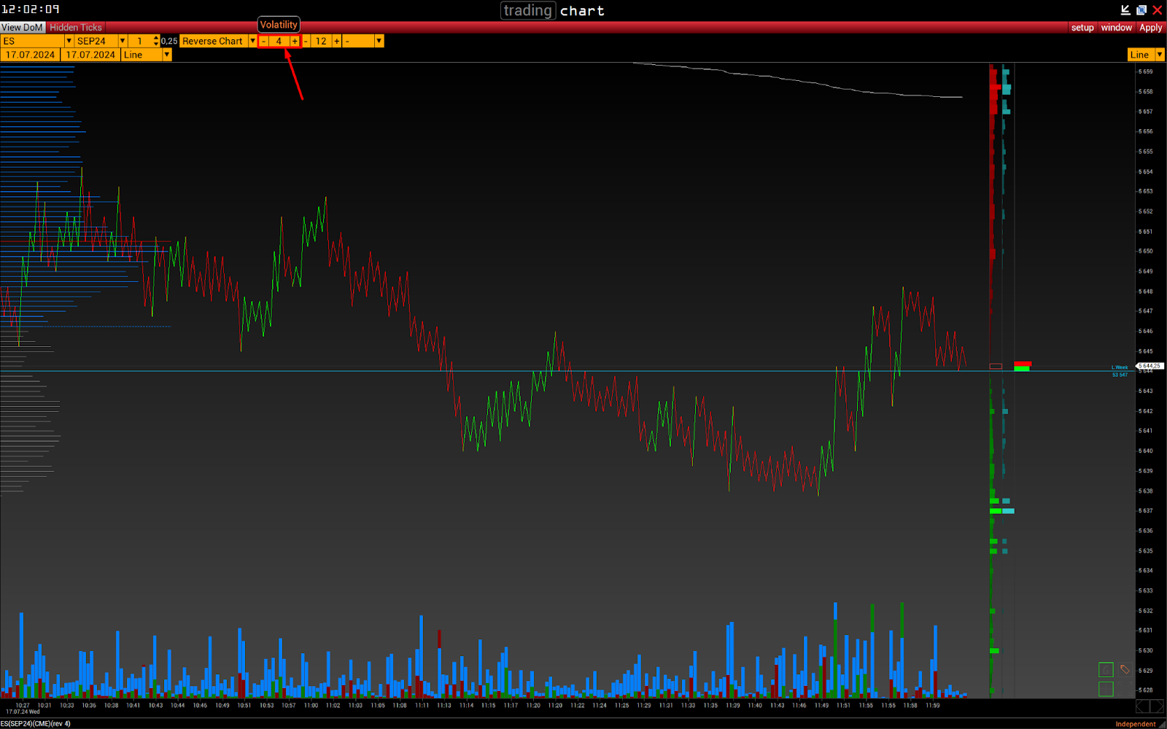1167x729 pixels.
Task: Decrease Volatility with the minus button
Action: point(263,42)
